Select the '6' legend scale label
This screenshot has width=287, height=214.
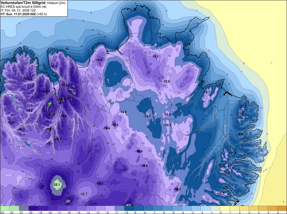click(278, 212)
